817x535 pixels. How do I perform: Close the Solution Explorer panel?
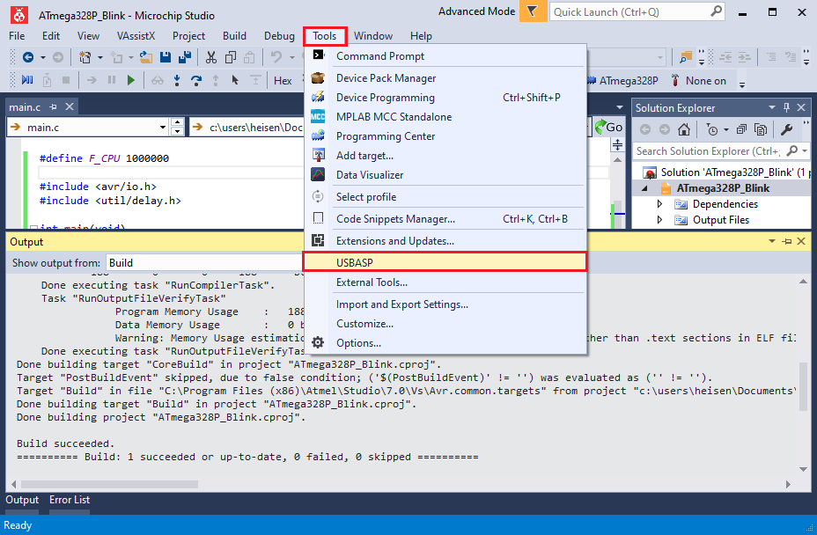[x=801, y=108]
